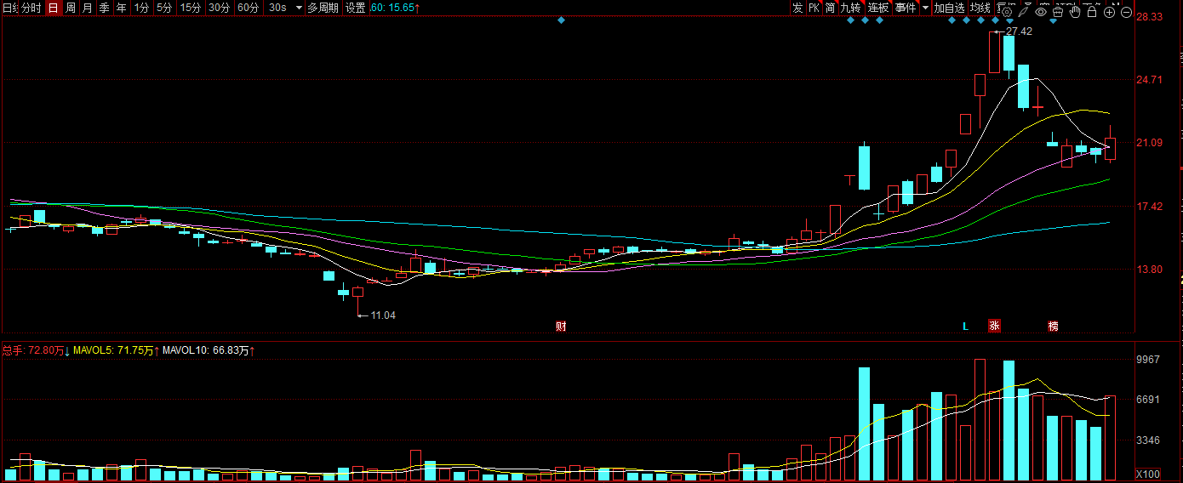Toggle the 九转 indicator
The image size is (1183, 483).
851,8
